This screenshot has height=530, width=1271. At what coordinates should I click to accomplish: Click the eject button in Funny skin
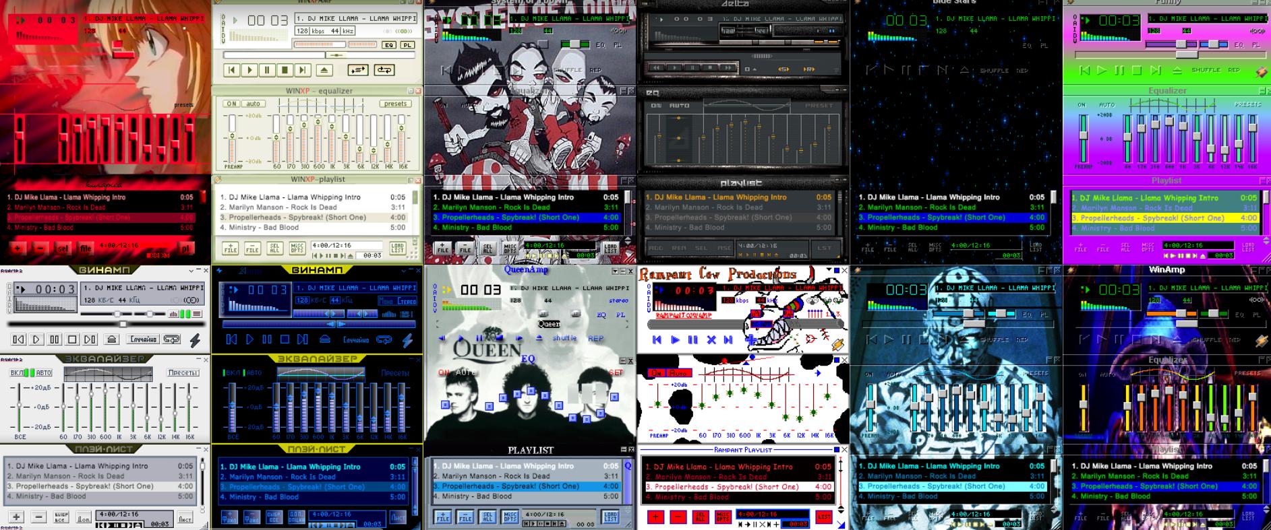(x=1177, y=70)
